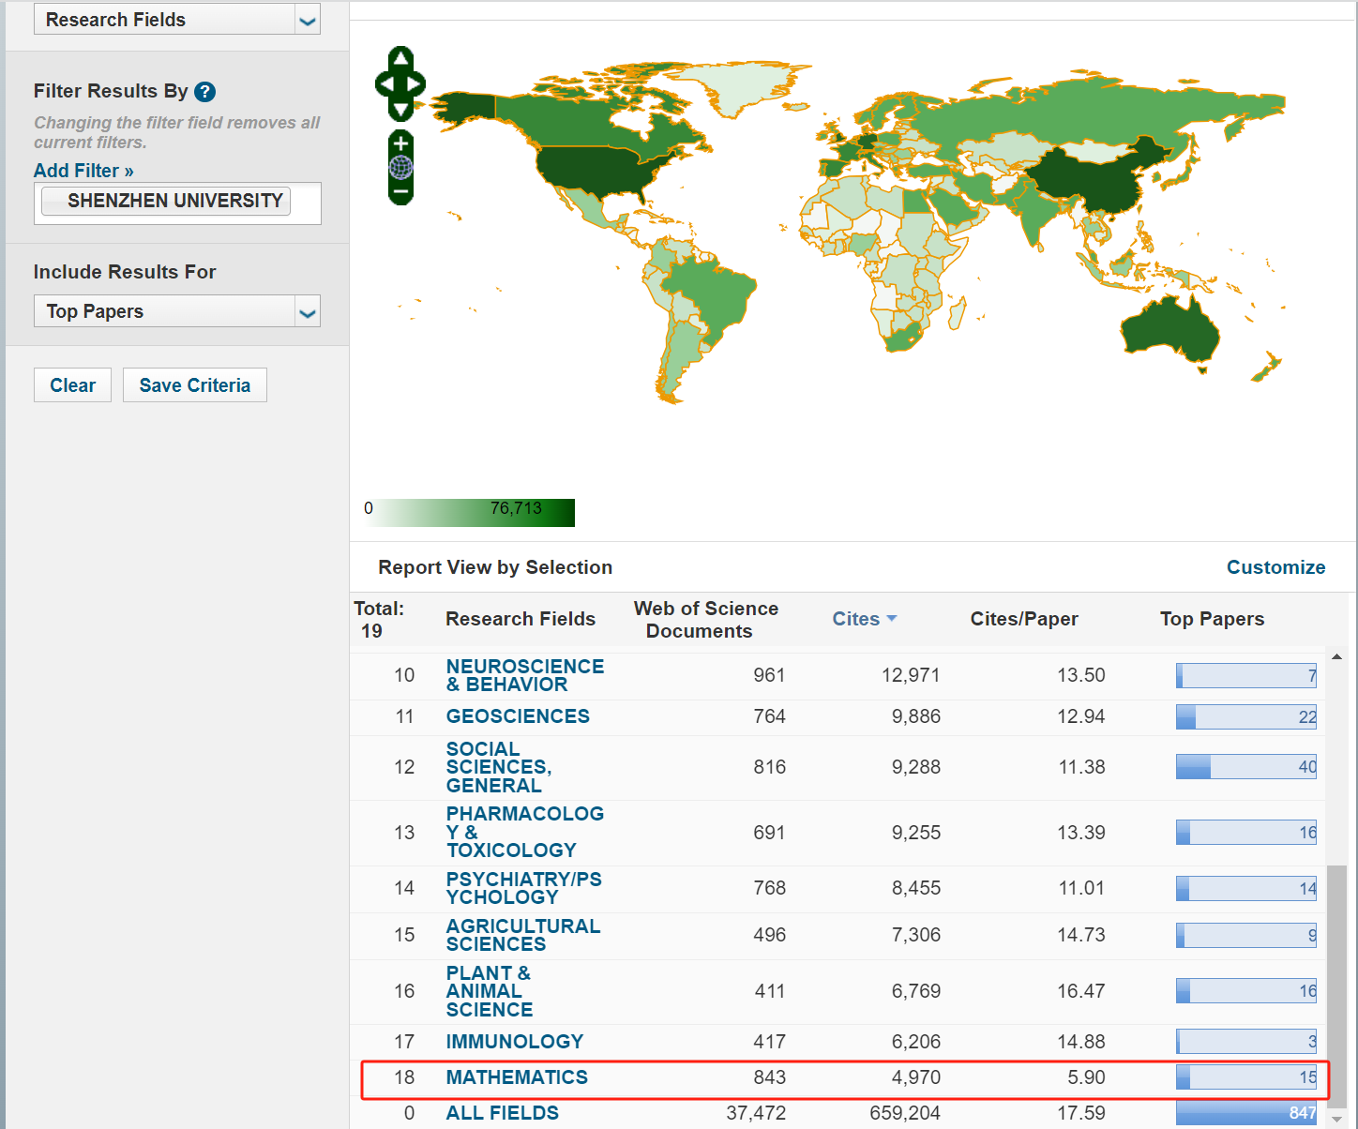Open the Filter Results By help icon
This screenshot has height=1129, width=1358.
(x=205, y=91)
